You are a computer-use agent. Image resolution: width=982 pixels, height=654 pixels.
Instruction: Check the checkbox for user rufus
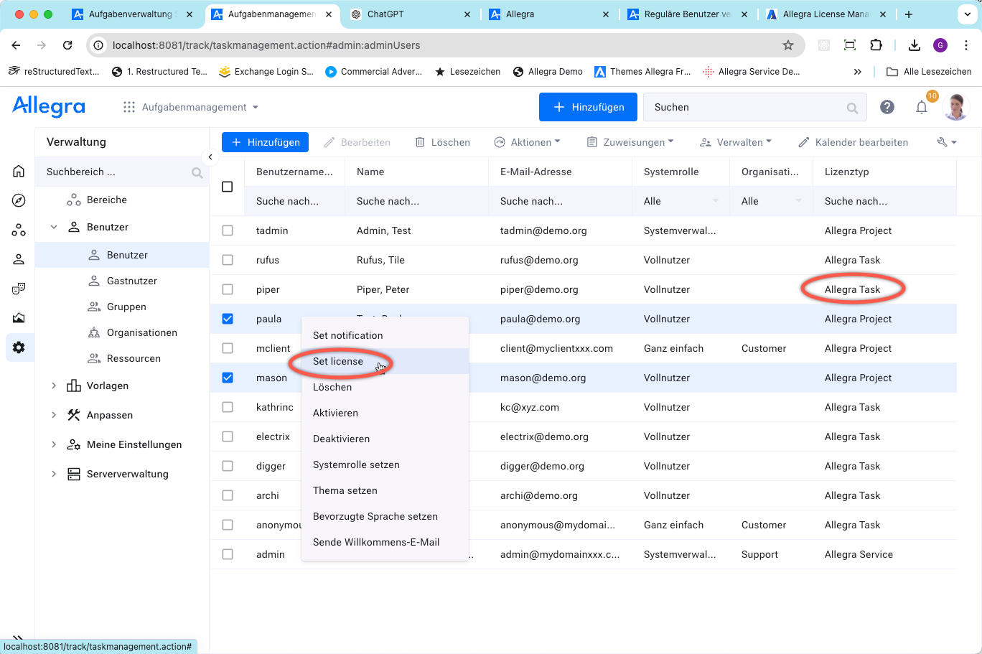[228, 260]
